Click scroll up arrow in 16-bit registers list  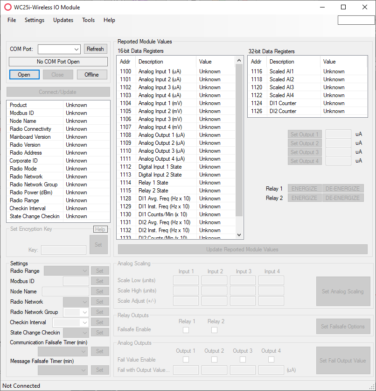click(239, 61)
